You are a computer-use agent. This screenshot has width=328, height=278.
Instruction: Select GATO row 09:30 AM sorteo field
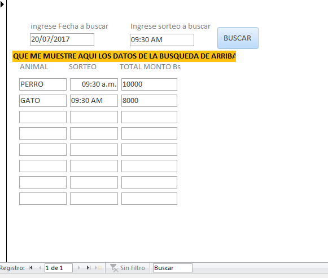(x=94, y=101)
